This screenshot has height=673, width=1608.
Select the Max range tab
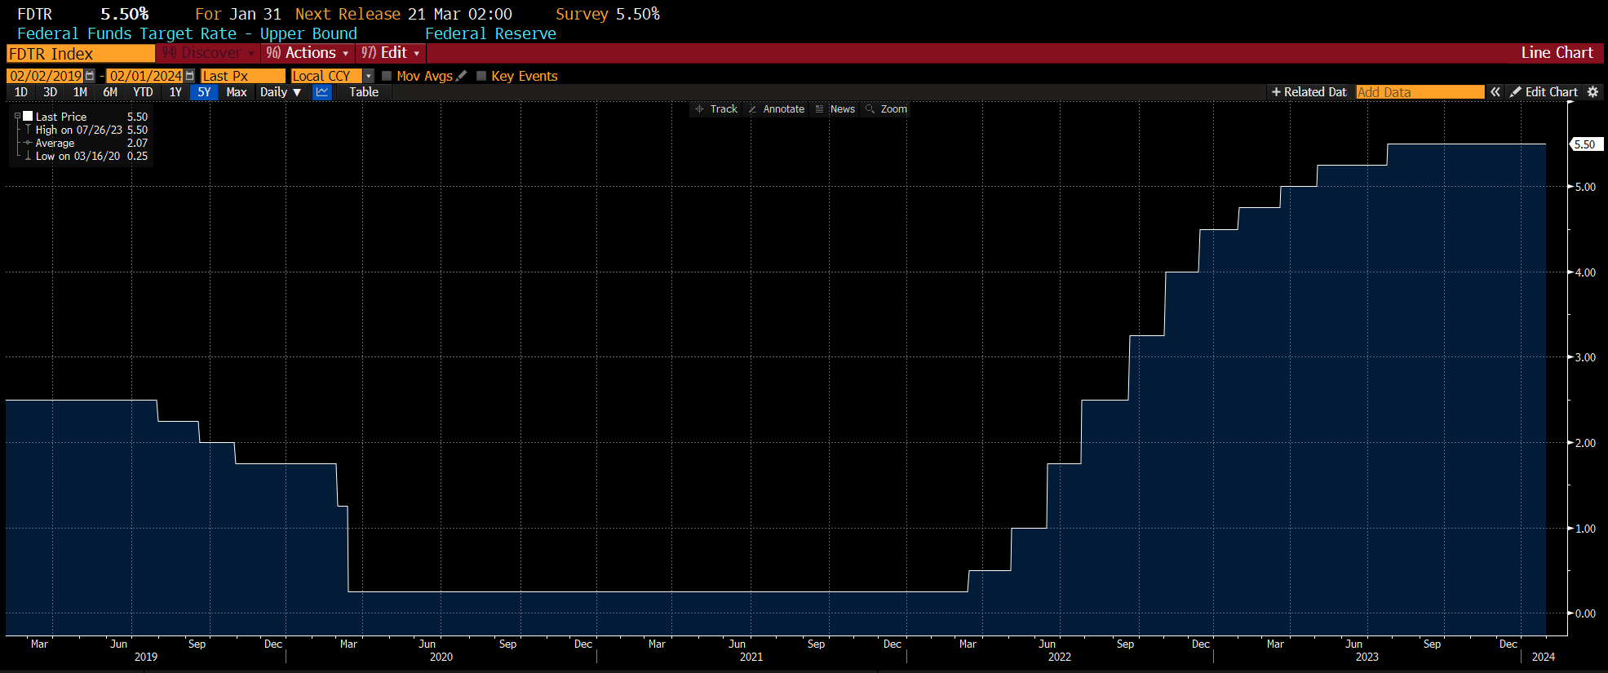[x=237, y=92]
